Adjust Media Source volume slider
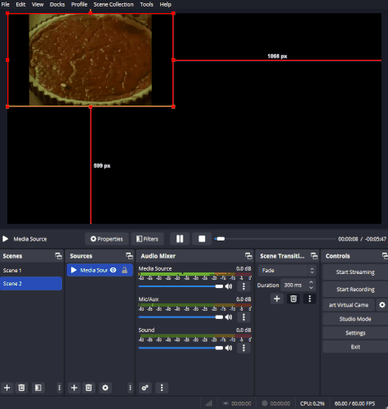The image size is (388, 409). [x=181, y=286]
